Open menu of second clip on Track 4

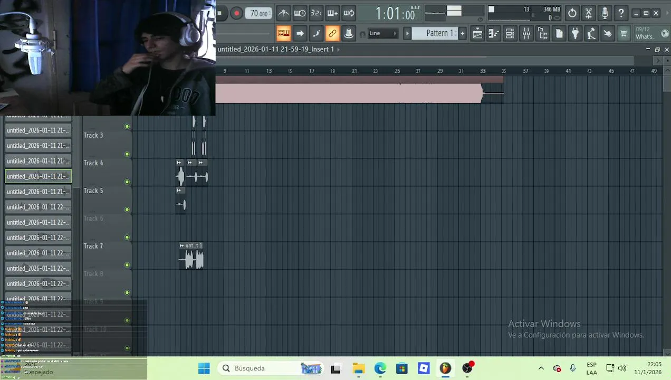190,163
